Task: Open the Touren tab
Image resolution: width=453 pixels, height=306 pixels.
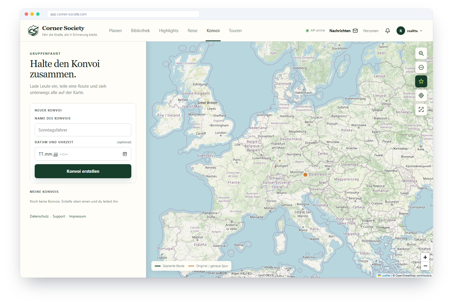Action: [x=235, y=31]
